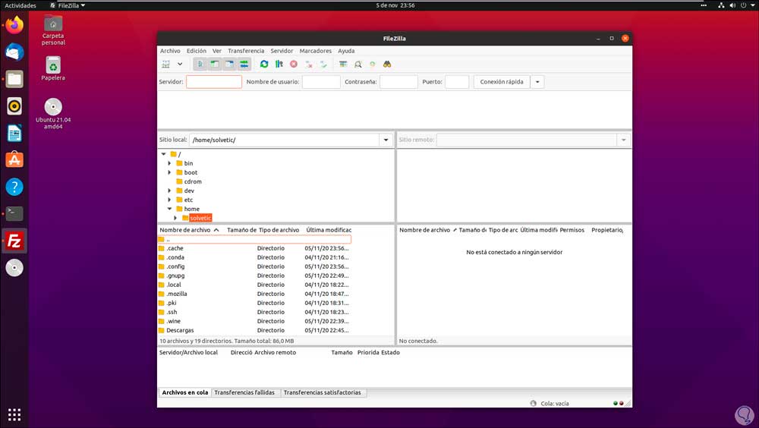Expand boot folder in tree
This screenshot has height=428, width=759.
tap(169, 172)
